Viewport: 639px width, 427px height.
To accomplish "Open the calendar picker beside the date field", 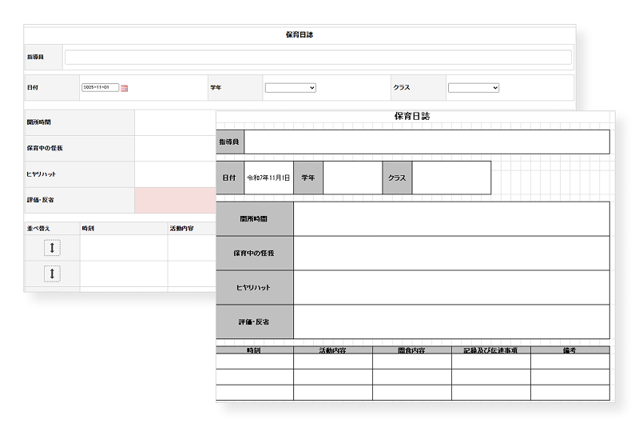I will (x=125, y=88).
